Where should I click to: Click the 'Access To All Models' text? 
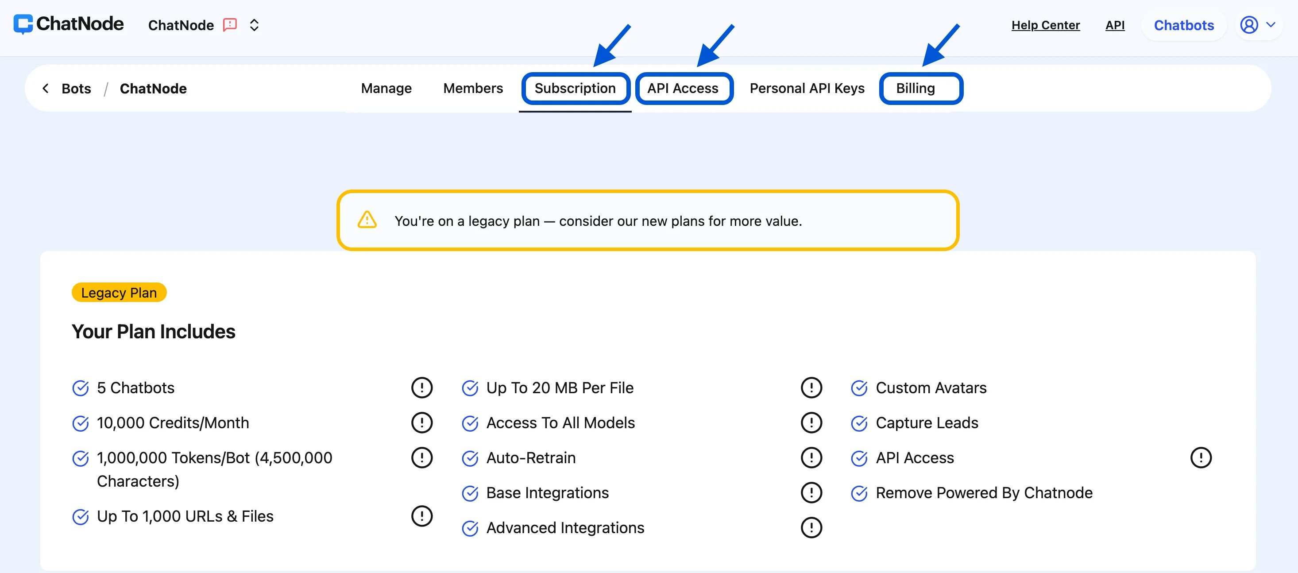(x=560, y=422)
